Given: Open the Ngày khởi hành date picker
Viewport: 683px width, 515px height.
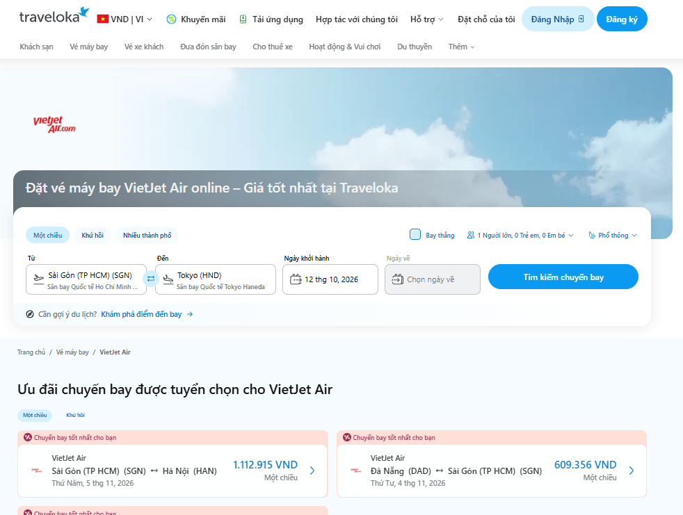Looking at the screenshot, I should point(330,279).
